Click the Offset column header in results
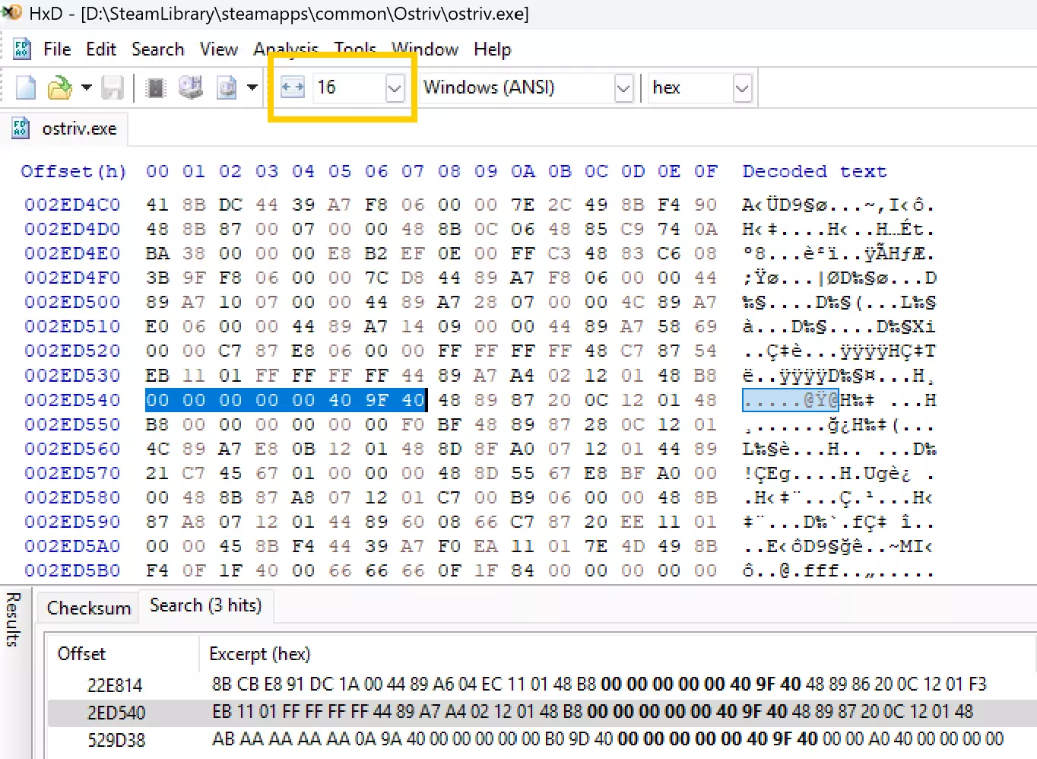Screen dimensions: 1037x759 (x=82, y=654)
